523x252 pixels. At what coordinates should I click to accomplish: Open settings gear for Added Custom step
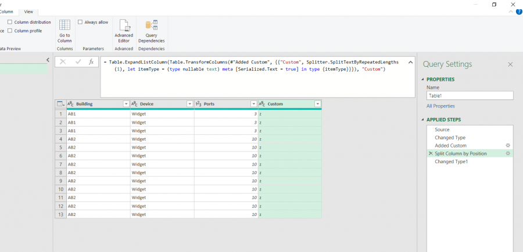[508, 145]
